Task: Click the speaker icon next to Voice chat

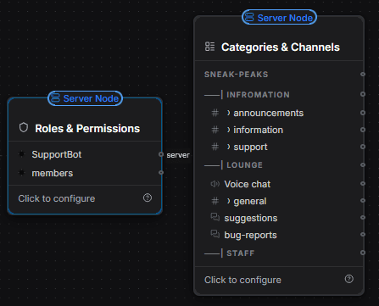Action: (x=215, y=184)
